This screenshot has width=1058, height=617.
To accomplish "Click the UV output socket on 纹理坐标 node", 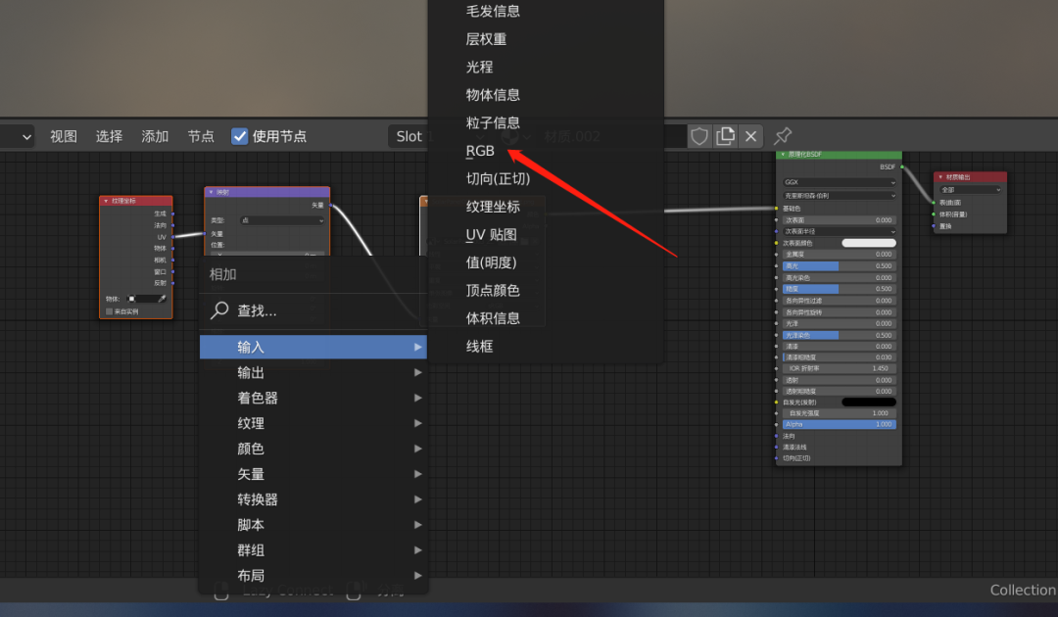I will click(173, 237).
